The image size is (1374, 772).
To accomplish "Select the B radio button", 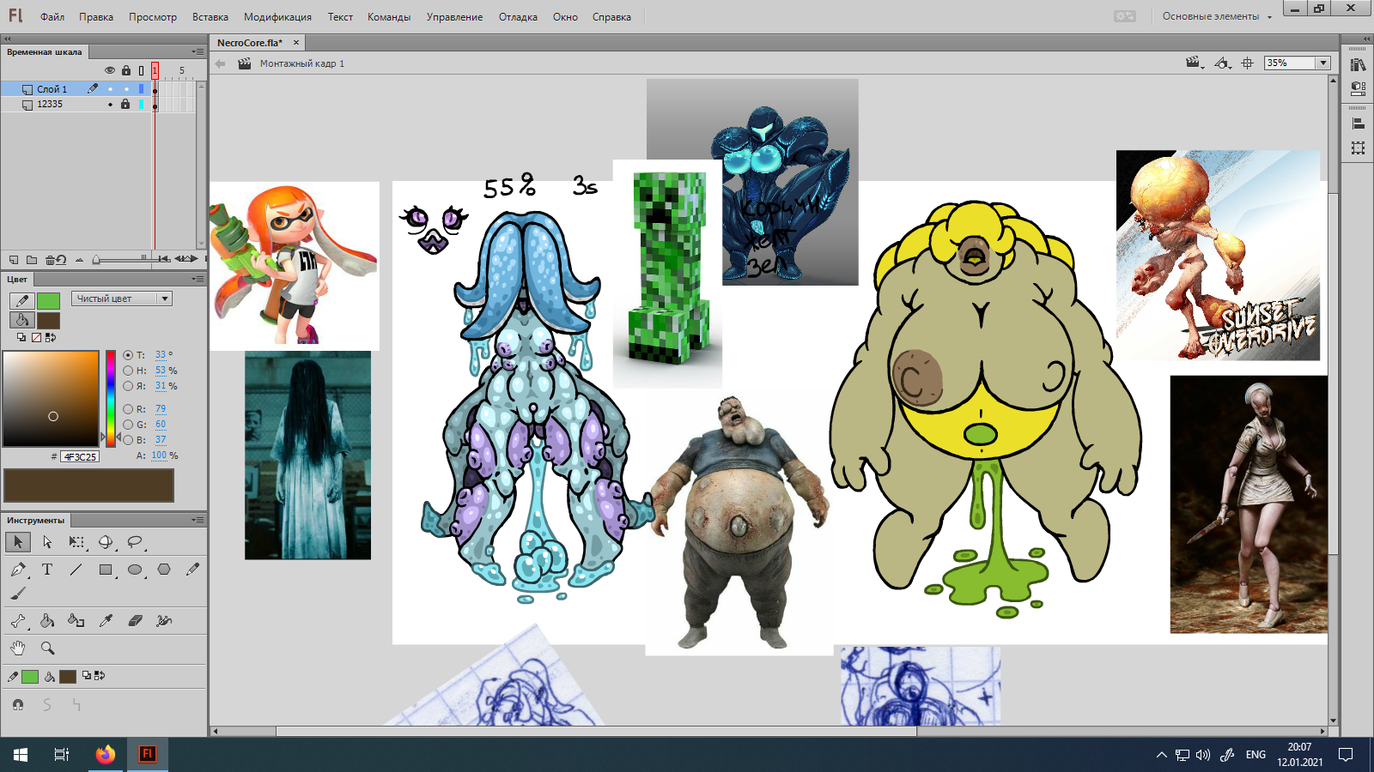I will coord(128,440).
